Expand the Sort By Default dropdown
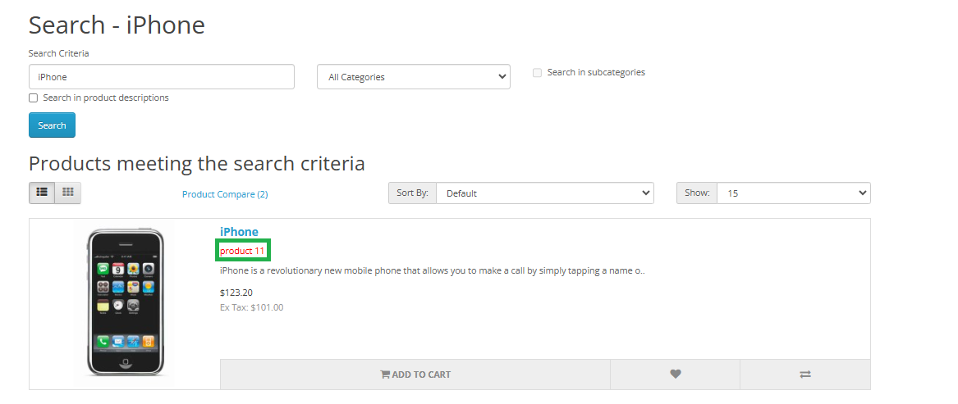 (544, 193)
